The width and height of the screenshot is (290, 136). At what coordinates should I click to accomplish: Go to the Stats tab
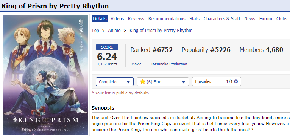pos(194,19)
